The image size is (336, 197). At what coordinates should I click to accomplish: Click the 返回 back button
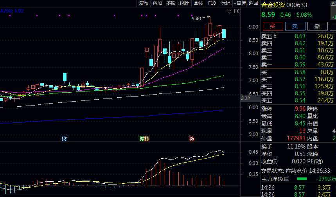(x=253, y=3)
